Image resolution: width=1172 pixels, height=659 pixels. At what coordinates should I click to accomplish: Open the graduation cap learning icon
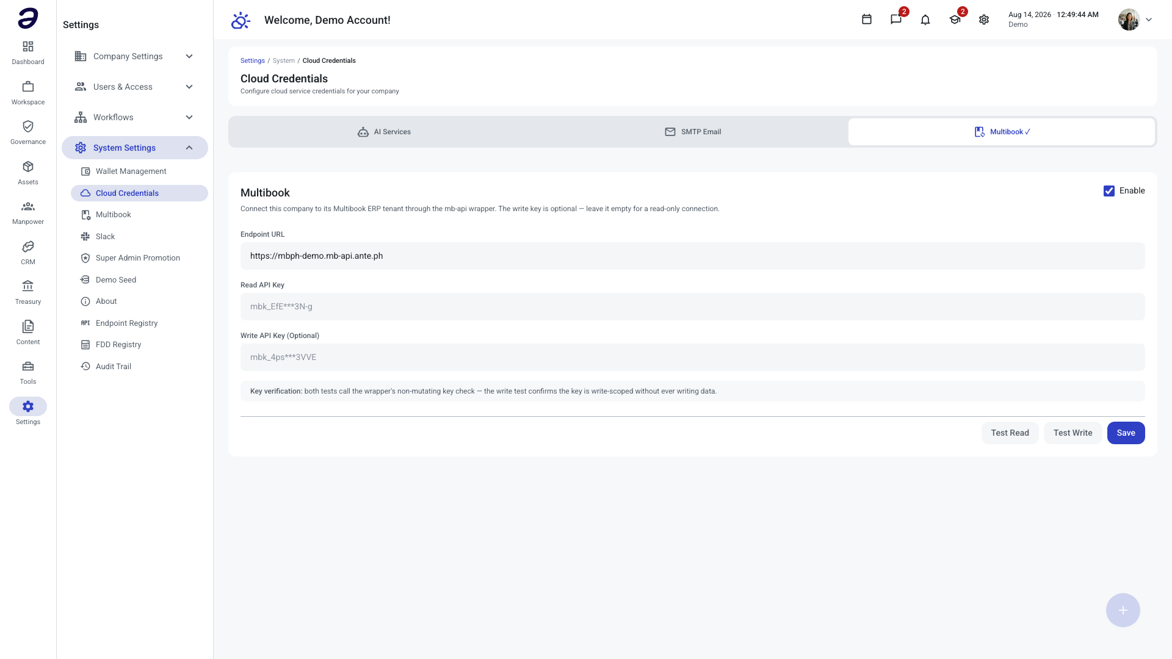click(955, 20)
